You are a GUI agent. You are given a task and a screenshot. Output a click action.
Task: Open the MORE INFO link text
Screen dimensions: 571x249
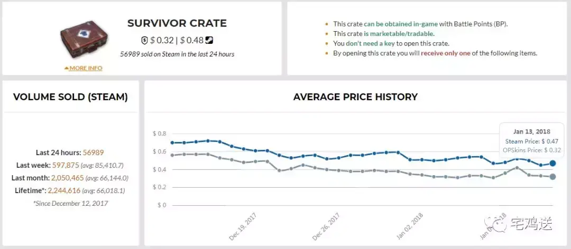point(86,68)
